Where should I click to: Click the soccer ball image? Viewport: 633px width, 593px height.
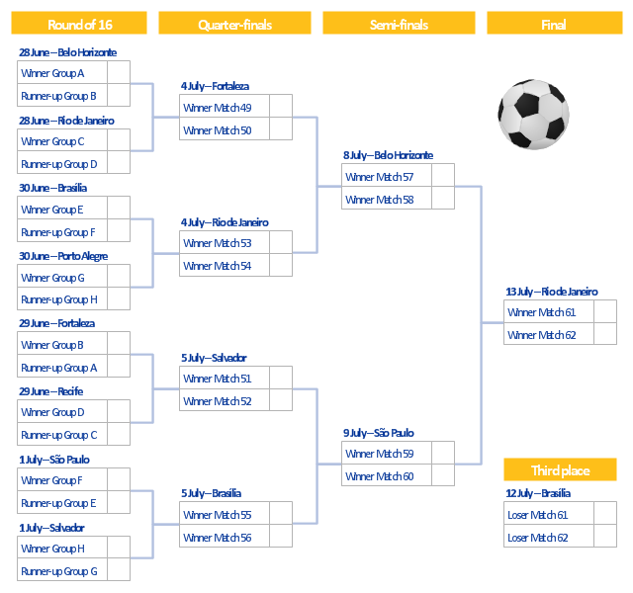pos(533,115)
